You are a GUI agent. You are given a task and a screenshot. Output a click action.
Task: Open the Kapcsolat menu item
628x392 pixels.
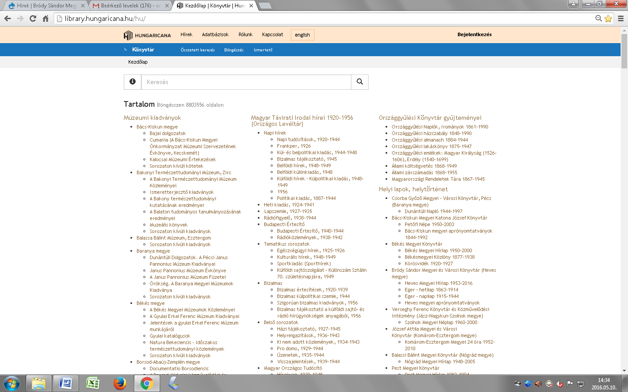[x=273, y=34]
